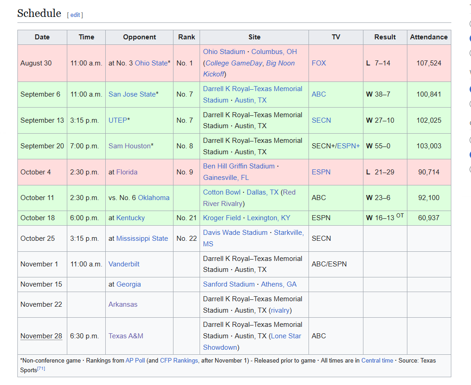Click ESPN link in the October 4 row
Image resolution: width=471 pixels, height=385 pixels.
[321, 172]
